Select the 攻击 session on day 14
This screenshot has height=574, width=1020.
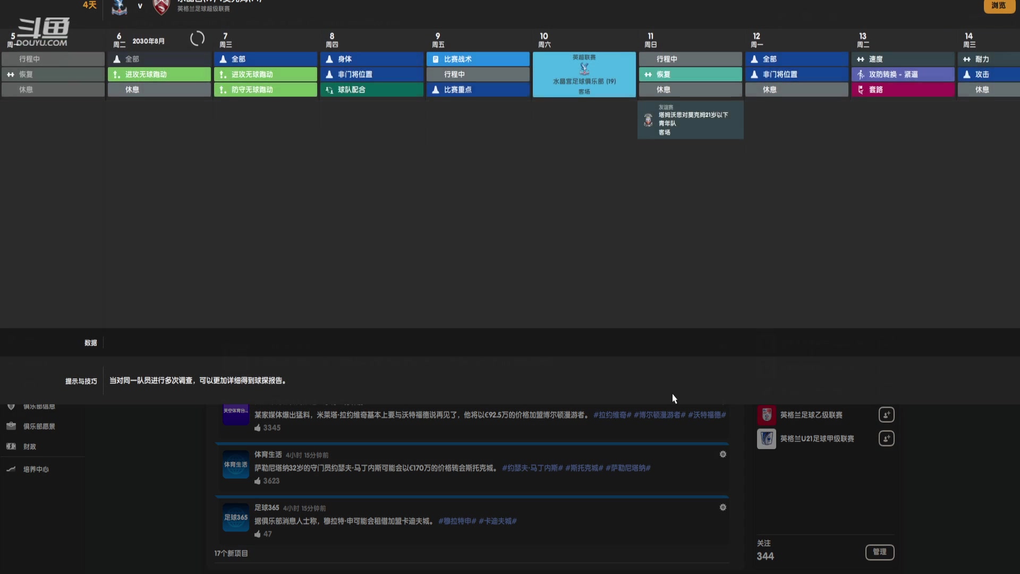click(x=989, y=74)
